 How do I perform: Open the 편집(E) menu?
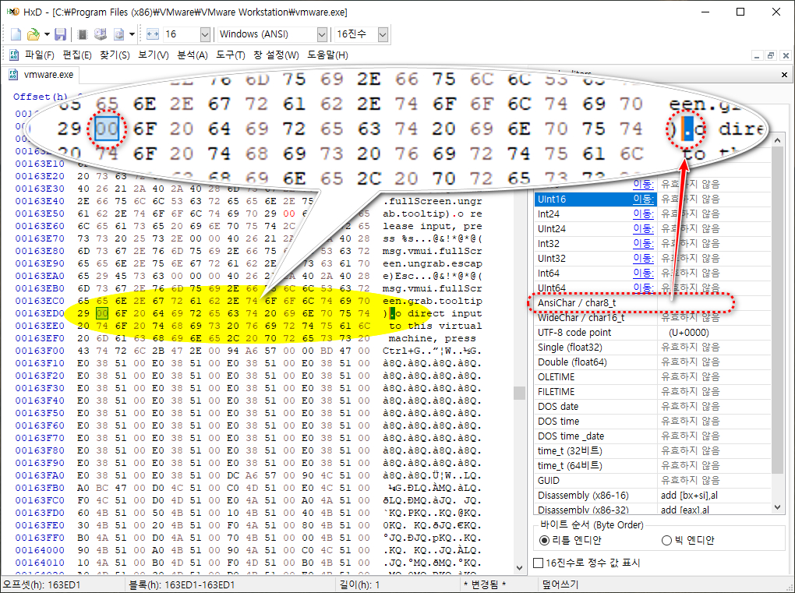(77, 55)
